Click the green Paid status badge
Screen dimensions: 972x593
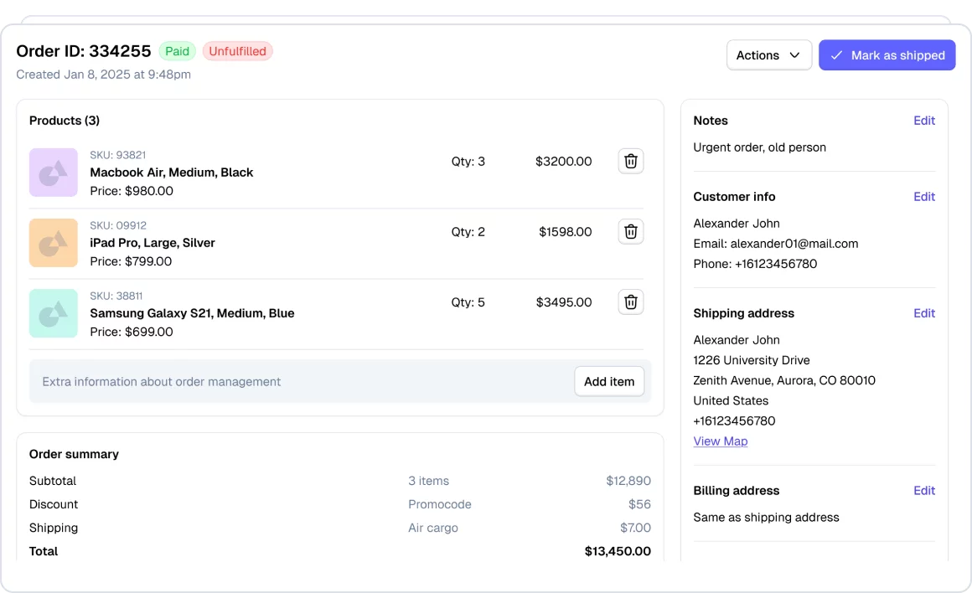(x=177, y=51)
